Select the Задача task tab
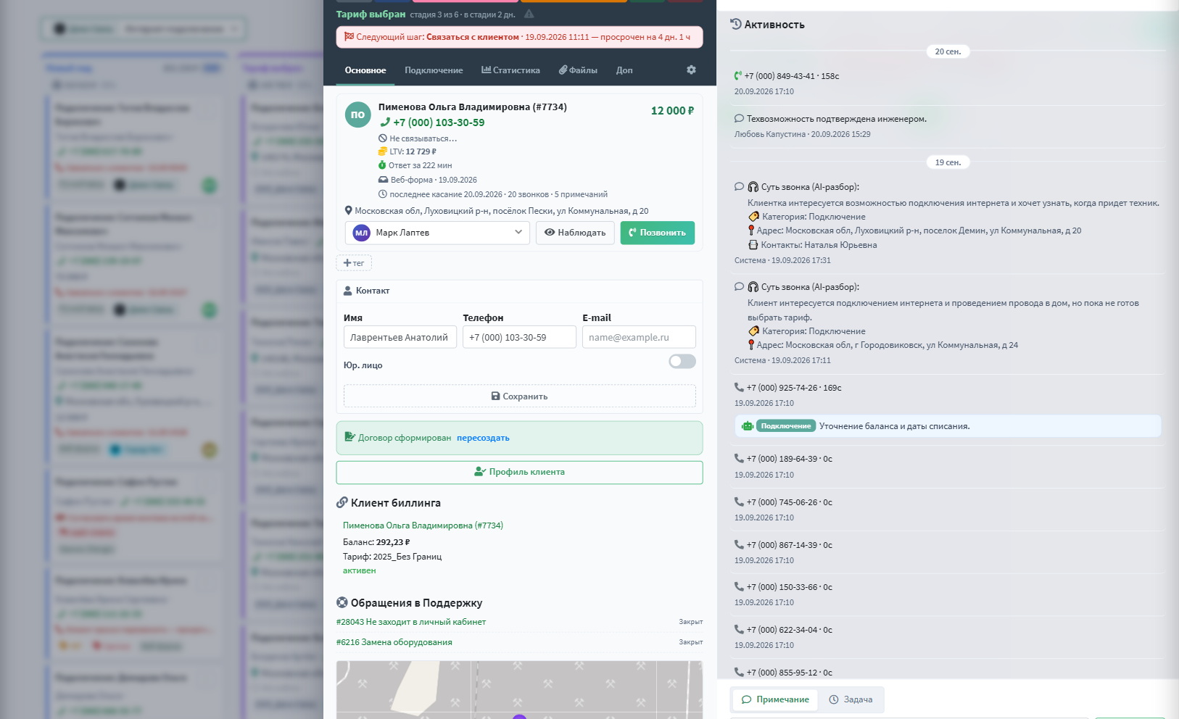1179x719 pixels. (x=851, y=699)
